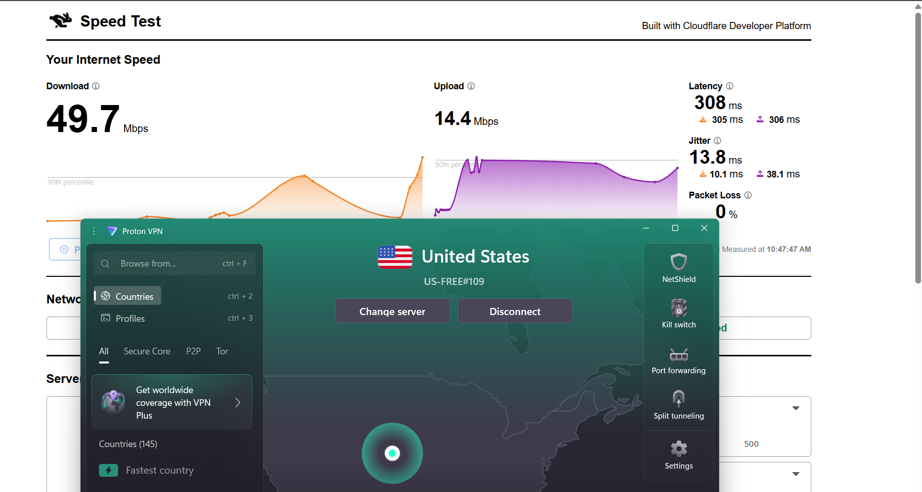Minimize the Proton VPN window

click(x=646, y=228)
